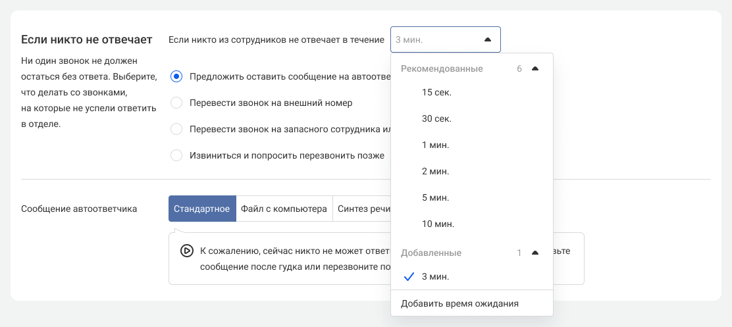Pick 1 мин. option
Viewport: 732px width, 327px height.
(x=435, y=145)
